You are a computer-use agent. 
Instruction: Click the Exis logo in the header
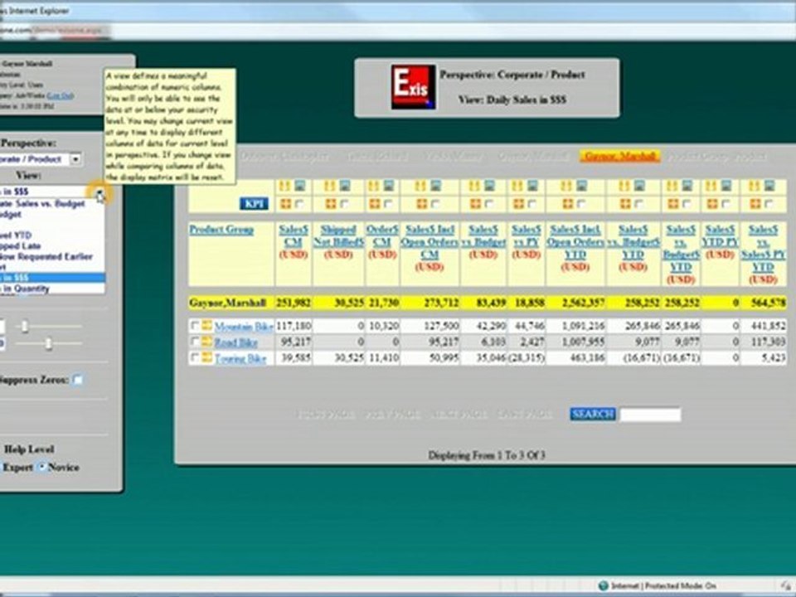(x=413, y=86)
